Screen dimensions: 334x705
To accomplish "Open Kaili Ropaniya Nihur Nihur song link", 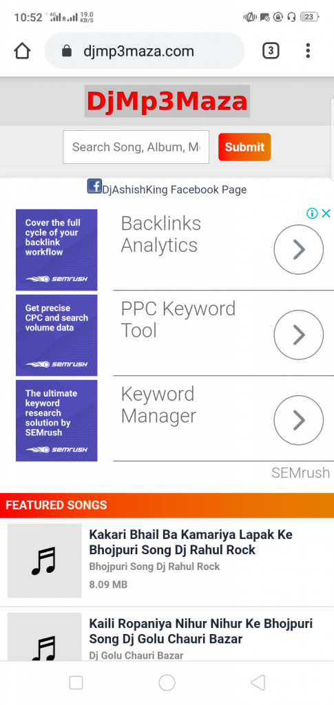I will [201, 631].
